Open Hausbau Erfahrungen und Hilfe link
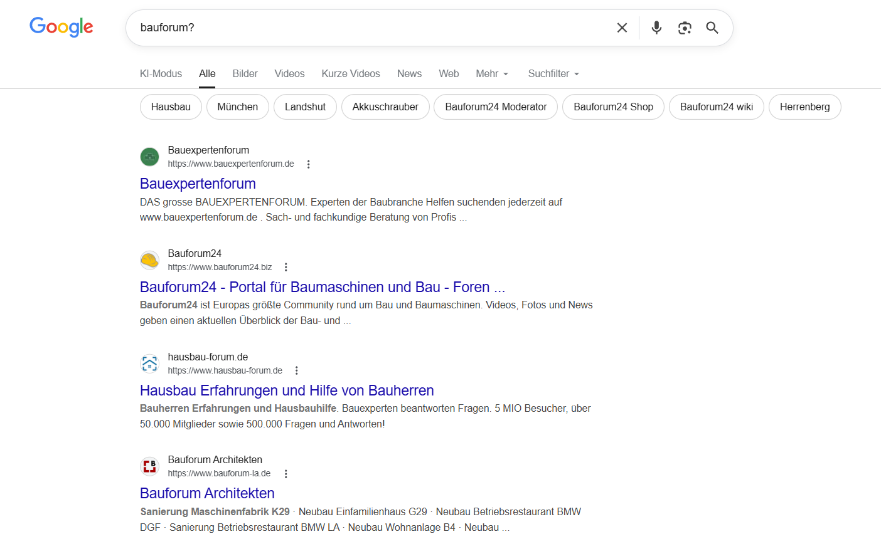The height and width of the screenshot is (539, 881). coord(287,390)
